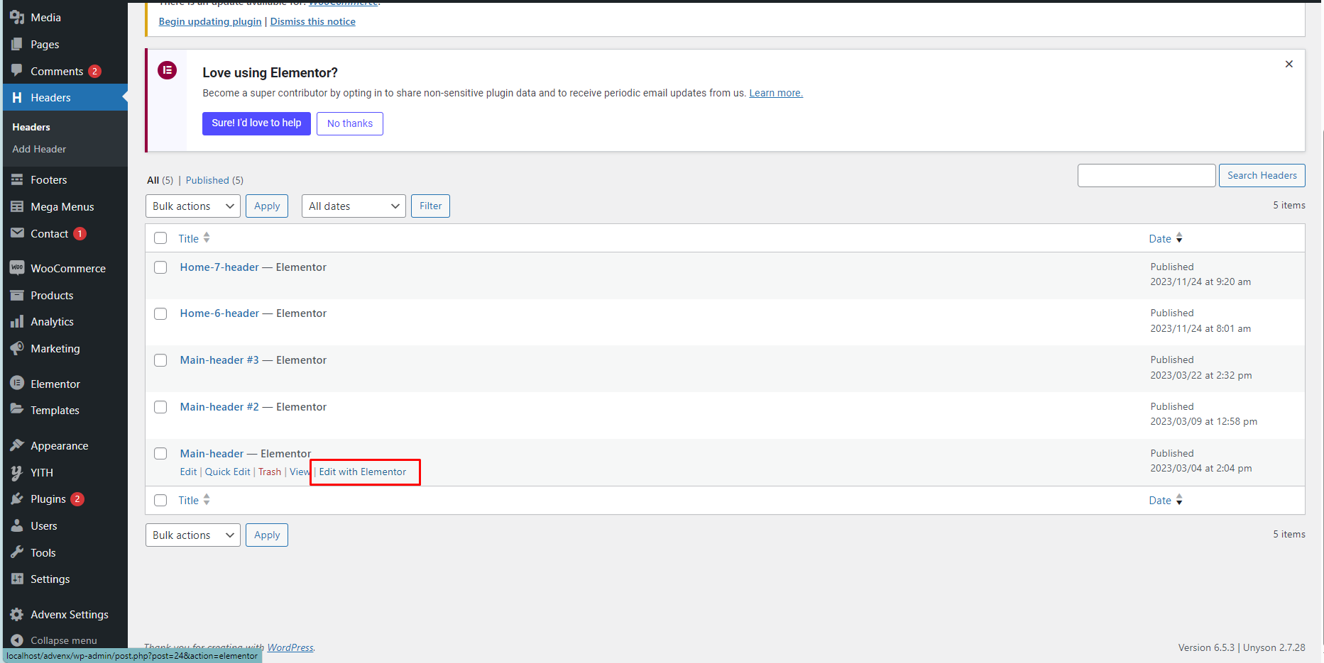Image resolution: width=1324 pixels, height=663 pixels.
Task: Click the Templates folder icon
Action: pyautogui.click(x=17, y=410)
